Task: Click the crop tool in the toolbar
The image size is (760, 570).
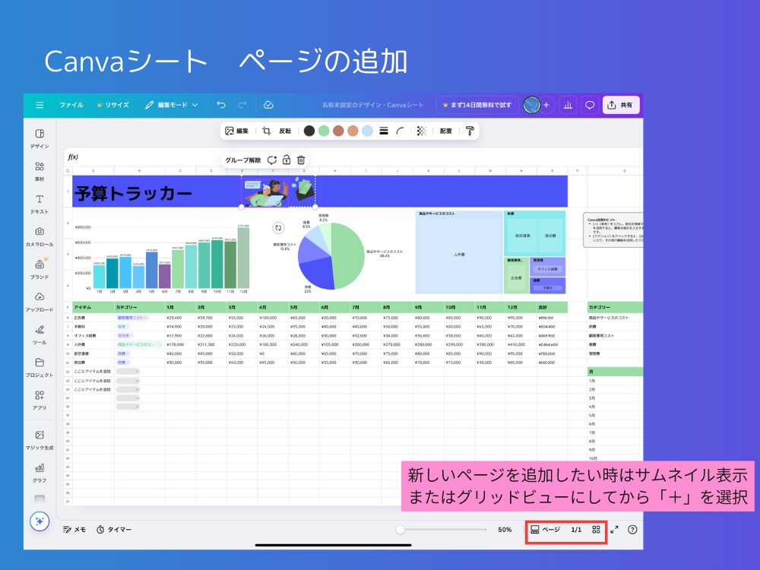Action: [x=267, y=131]
